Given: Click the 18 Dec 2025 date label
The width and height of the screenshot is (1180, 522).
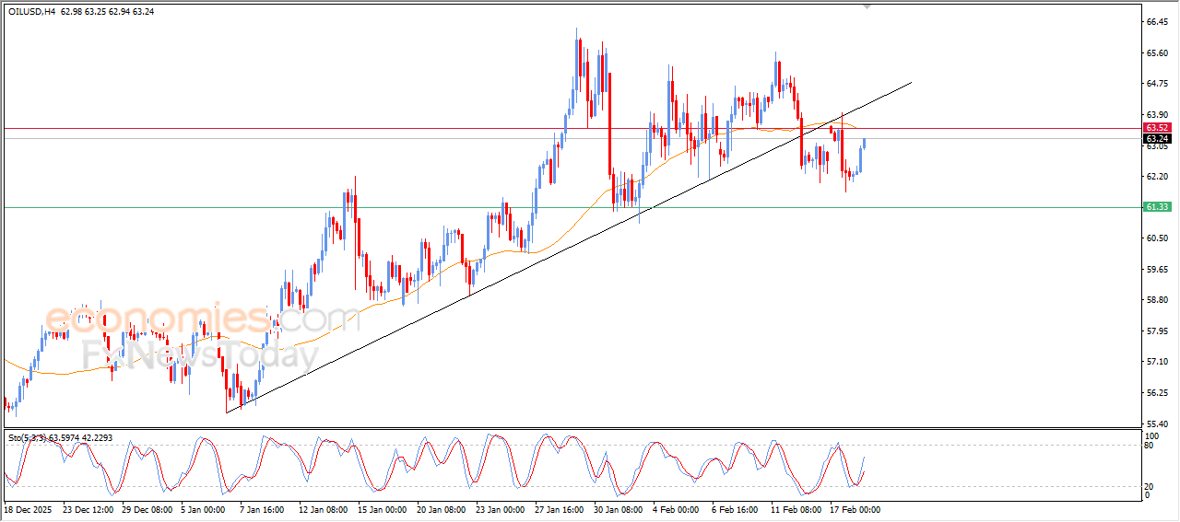Looking at the screenshot, I should click(27, 508).
